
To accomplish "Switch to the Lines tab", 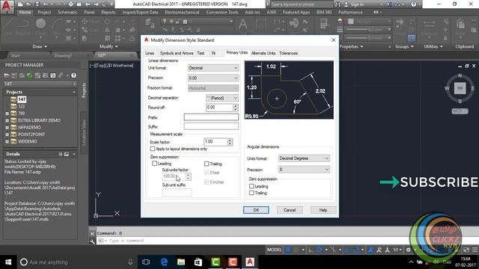I will click(150, 53).
